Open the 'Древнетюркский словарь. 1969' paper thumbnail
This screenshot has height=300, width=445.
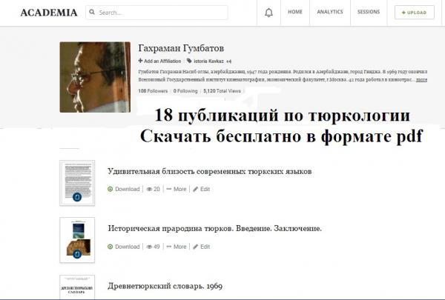[76, 287]
